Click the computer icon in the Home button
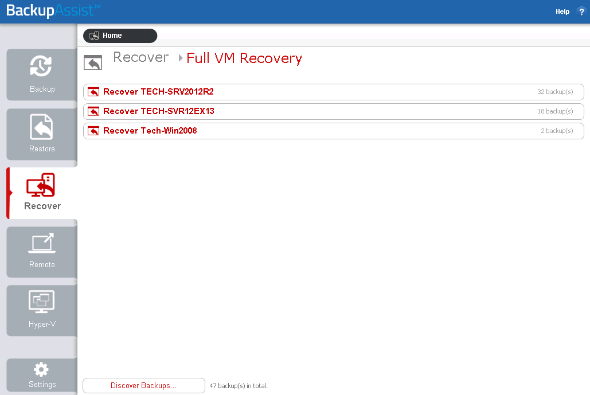Viewport: 590px width, 395px height. (93, 36)
